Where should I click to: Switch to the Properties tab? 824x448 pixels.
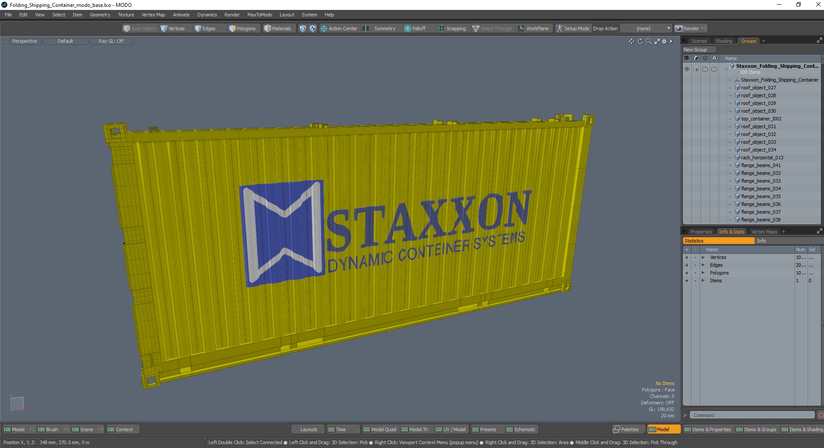(700, 232)
